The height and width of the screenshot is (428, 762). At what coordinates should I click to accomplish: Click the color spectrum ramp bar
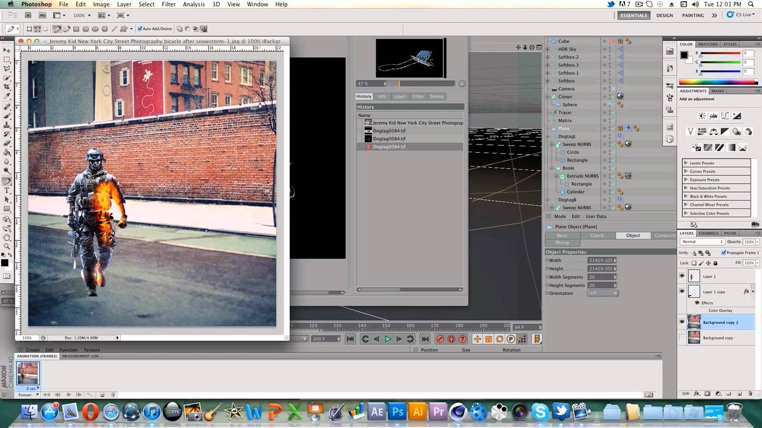click(717, 82)
